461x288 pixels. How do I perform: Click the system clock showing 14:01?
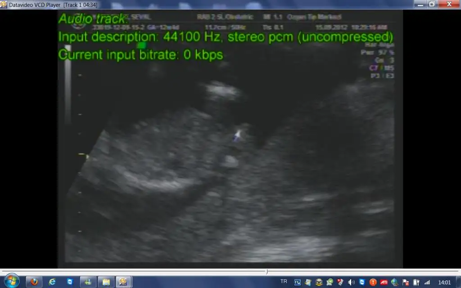click(x=444, y=282)
